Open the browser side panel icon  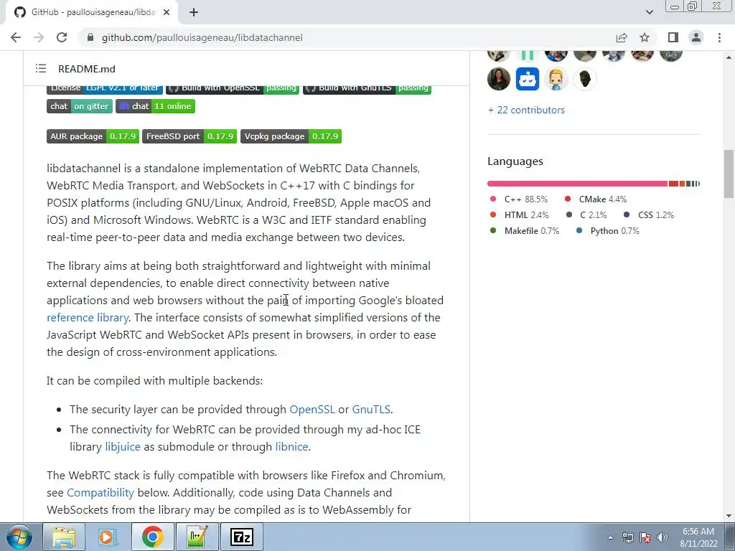(673, 37)
